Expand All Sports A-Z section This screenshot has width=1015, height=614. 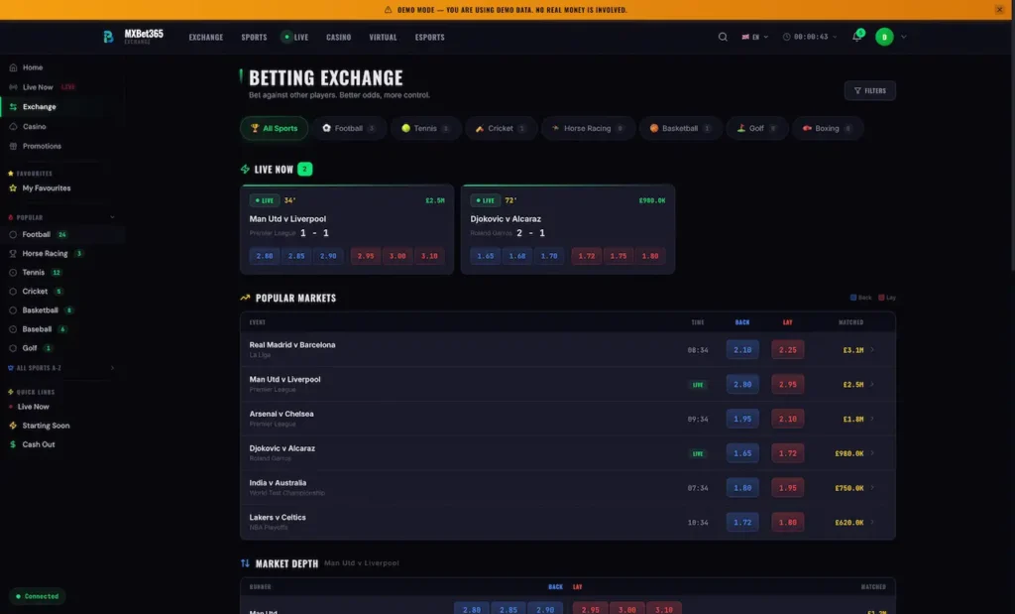tap(112, 368)
